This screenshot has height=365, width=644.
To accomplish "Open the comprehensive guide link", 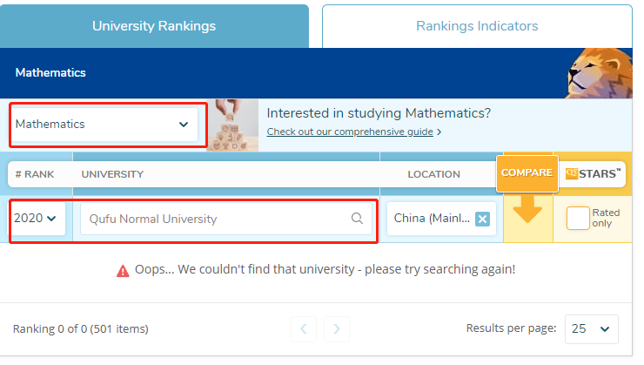I will pyautogui.click(x=351, y=132).
